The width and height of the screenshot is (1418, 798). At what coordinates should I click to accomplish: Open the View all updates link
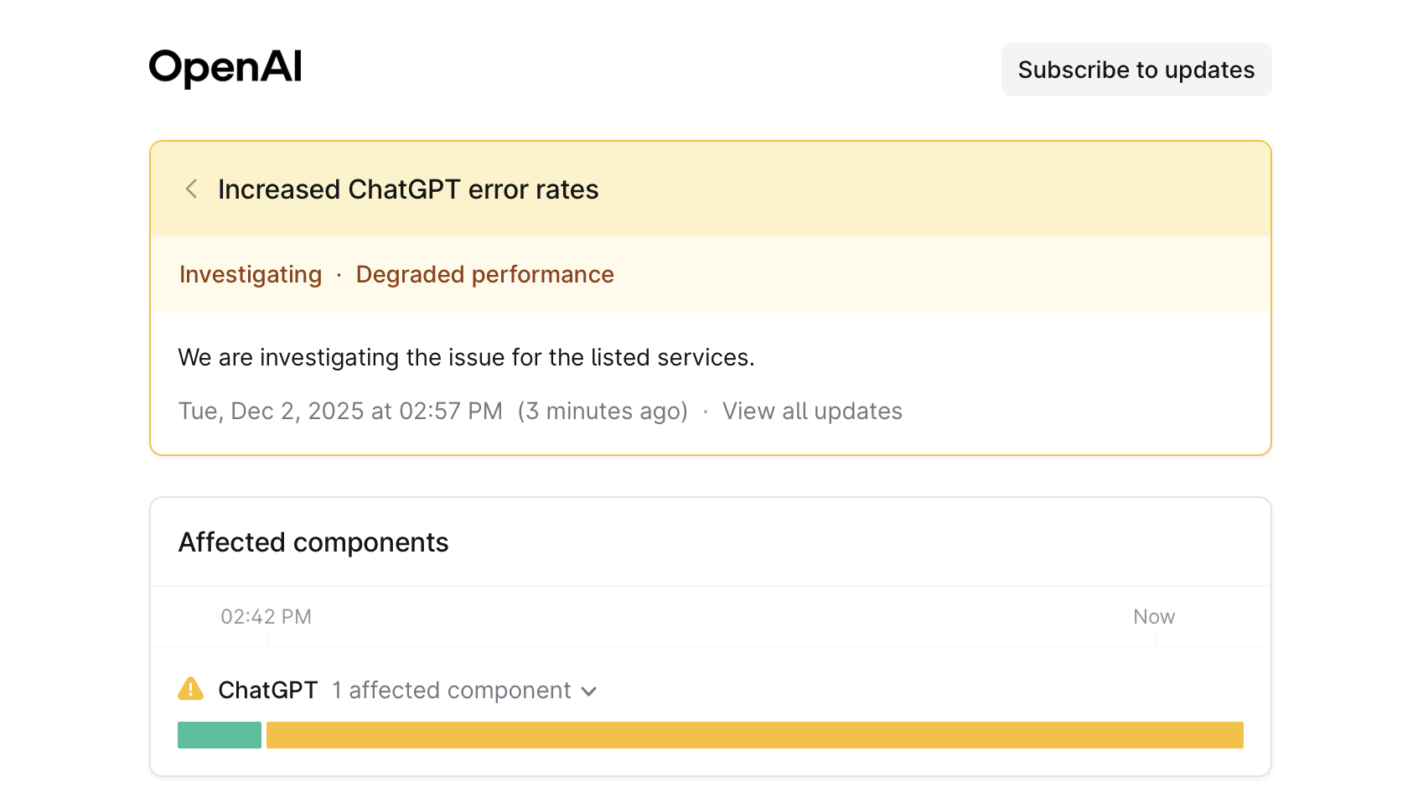coord(812,411)
